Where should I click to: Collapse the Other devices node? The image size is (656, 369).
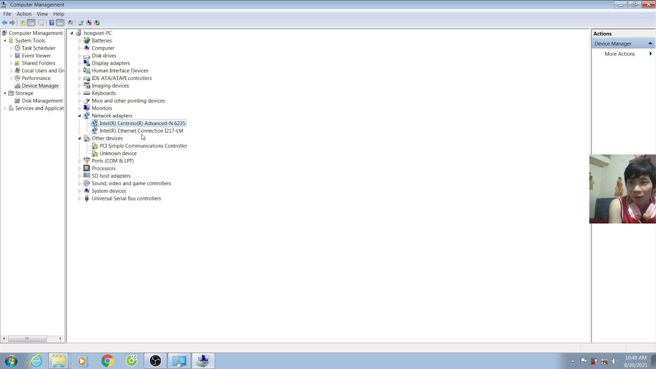tap(79, 138)
